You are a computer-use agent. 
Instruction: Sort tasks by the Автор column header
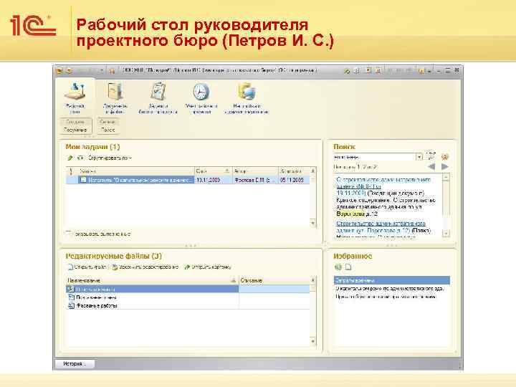pyautogui.click(x=255, y=171)
